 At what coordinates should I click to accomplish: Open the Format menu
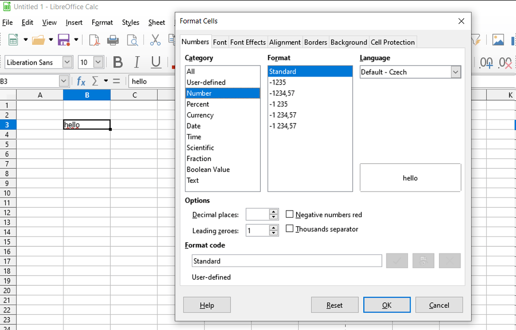[x=102, y=22]
